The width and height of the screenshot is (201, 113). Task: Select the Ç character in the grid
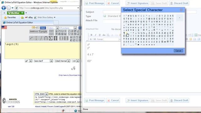click(x=168, y=33)
